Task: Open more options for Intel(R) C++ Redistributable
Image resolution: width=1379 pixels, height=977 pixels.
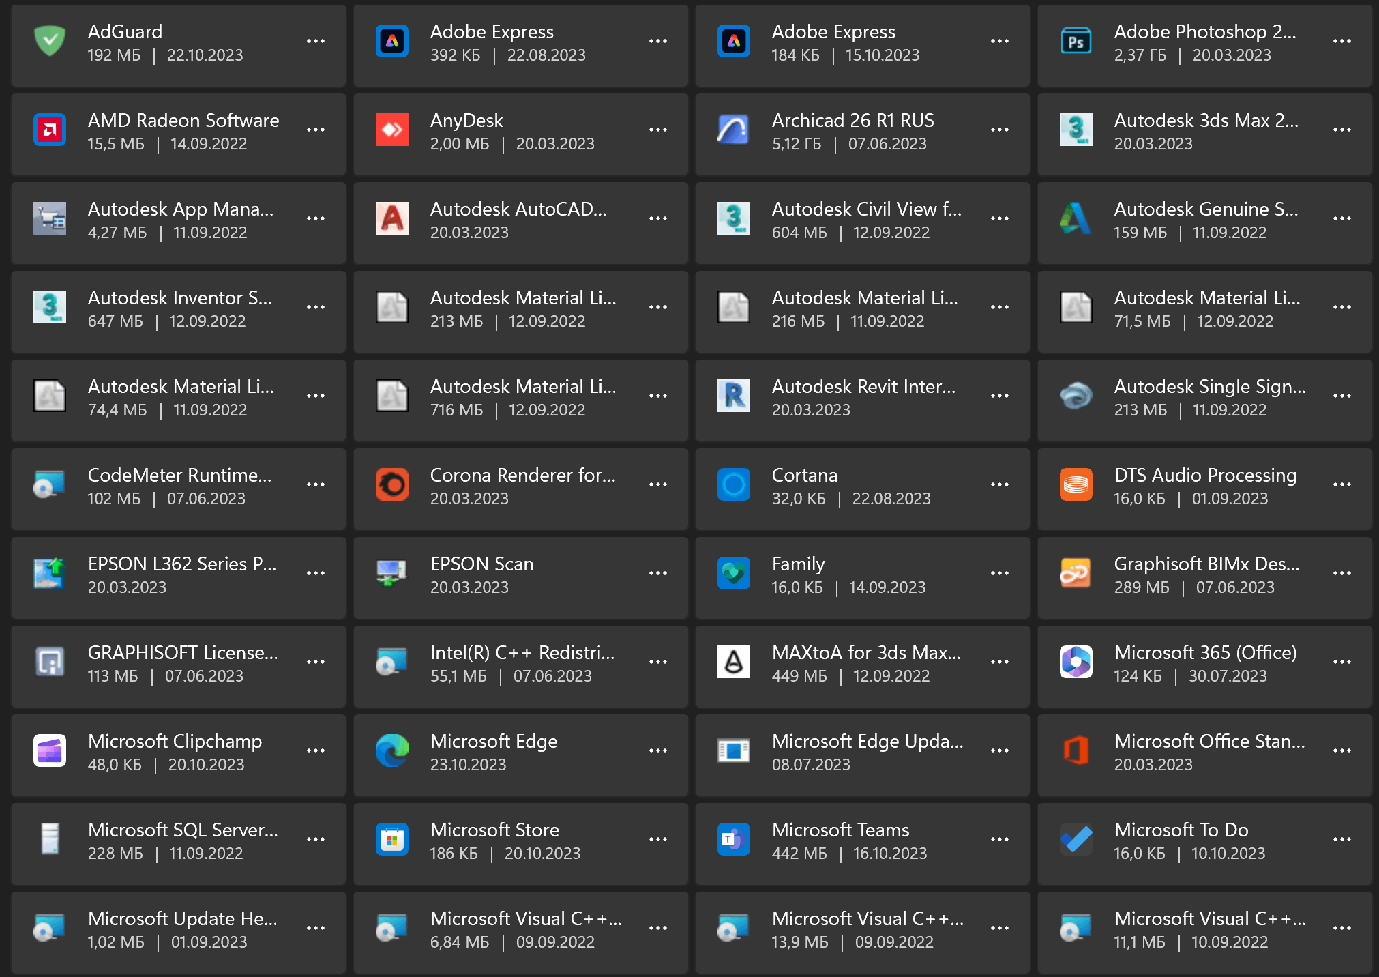Action: pyautogui.click(x=658, y=662)
